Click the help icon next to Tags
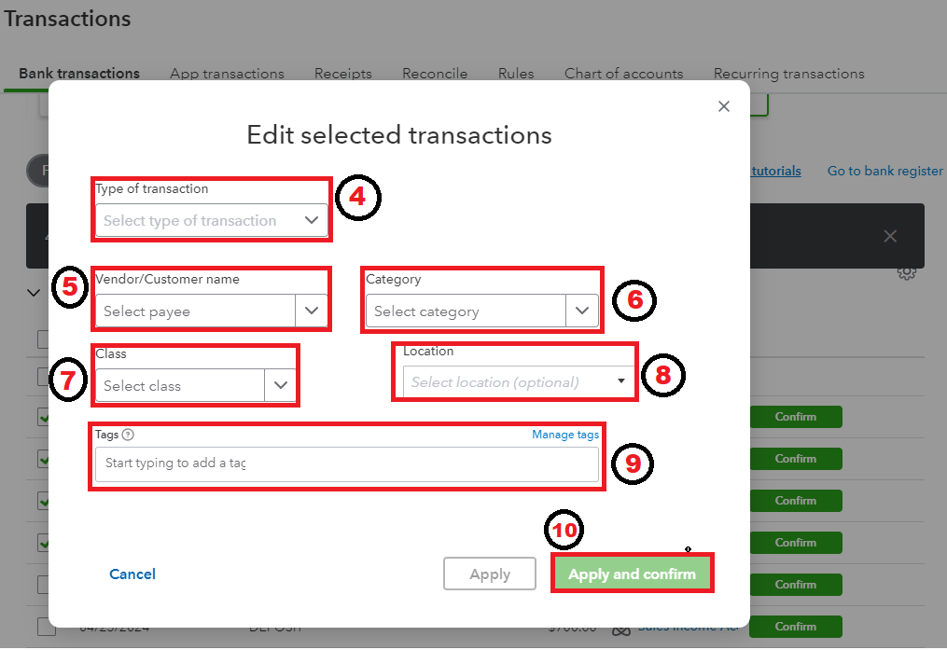The width and height of the screenshot is (947, 650). 128,434
